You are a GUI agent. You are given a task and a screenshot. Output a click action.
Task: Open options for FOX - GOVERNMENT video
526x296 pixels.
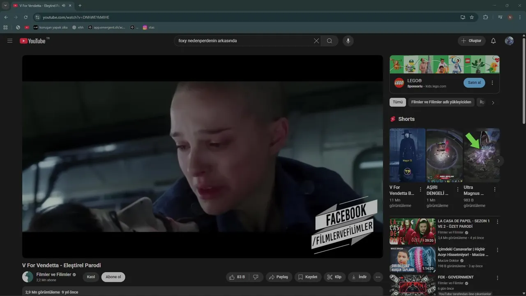pos(497,278)
